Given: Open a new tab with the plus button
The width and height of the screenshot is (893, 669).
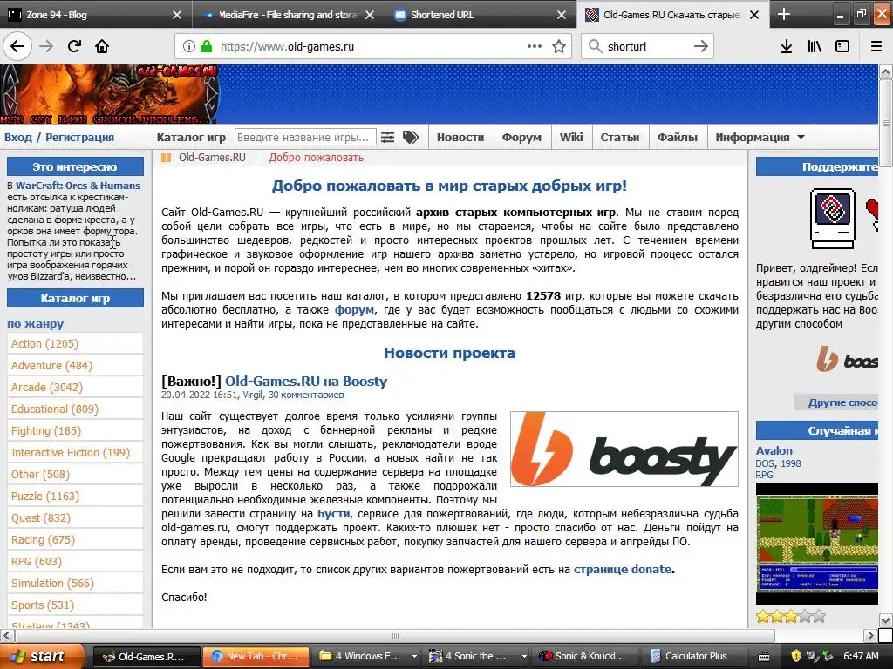Looking at the screenshot, I should tap(784, 14).
